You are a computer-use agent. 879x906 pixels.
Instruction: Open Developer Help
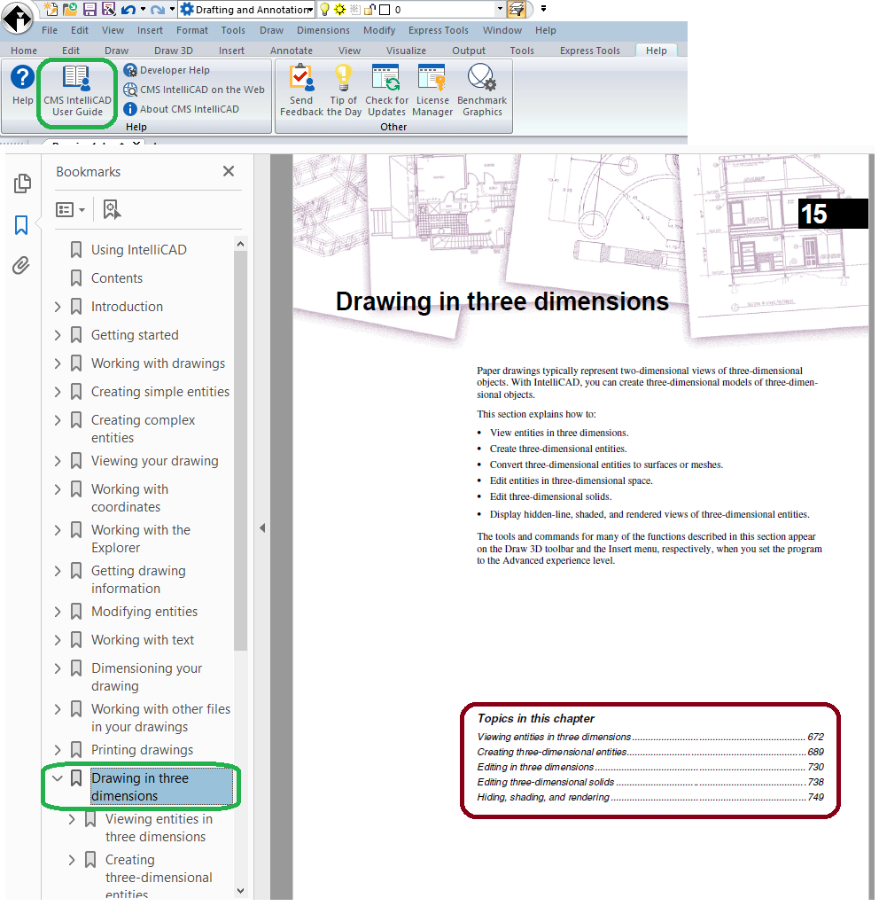pos(167,70)
